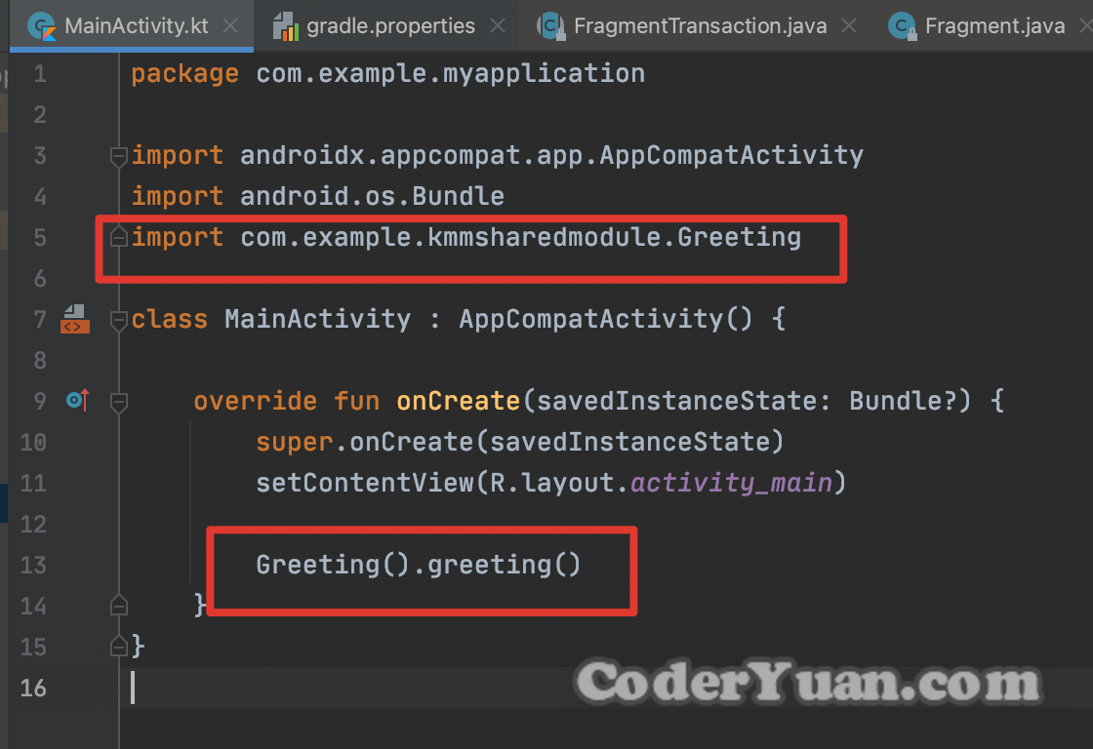
Task: Click com.example.kmmsharedmodule.Greeting import
Action: pos(520,237)
